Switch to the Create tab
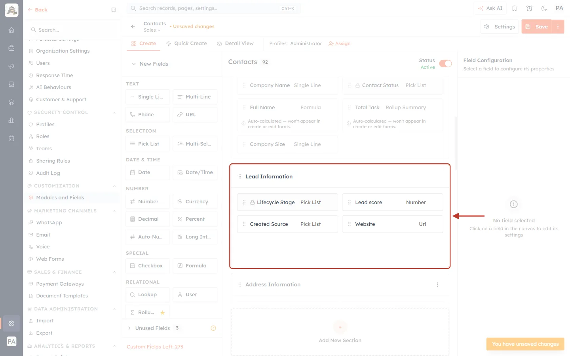 coord(144,44)
